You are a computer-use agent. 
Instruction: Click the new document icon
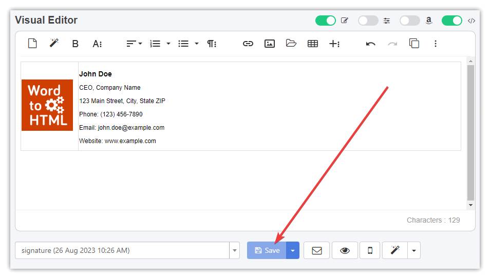click(32, 44)
